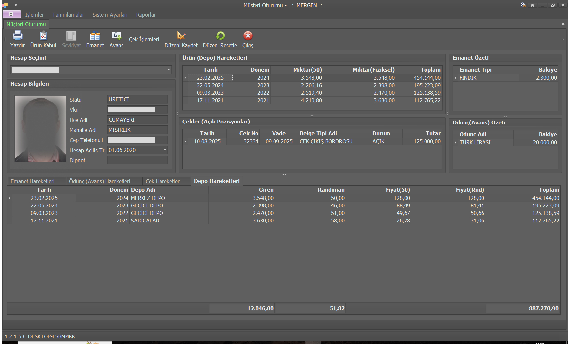This screenshot has height=344, width=568.
Task: Open the İşlemler menu
Action: point(34,15)
